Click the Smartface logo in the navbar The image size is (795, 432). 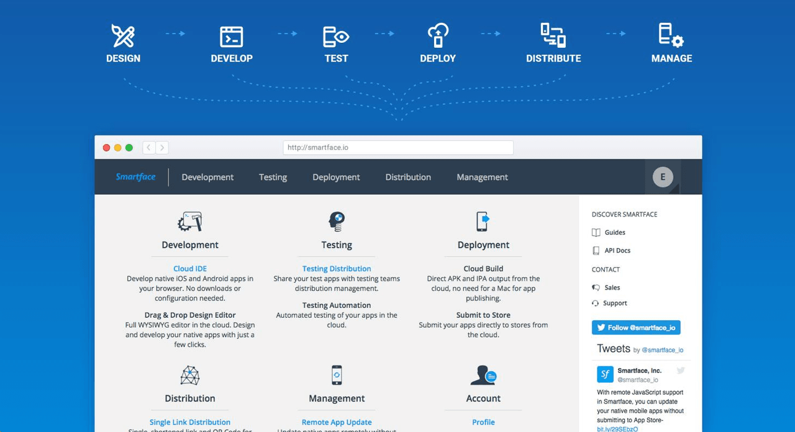coord(135,177)
